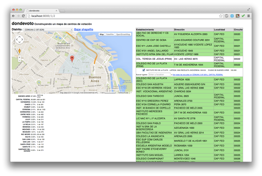The height and width of the screenshot is (176, 262).
Task: Click Bajar shapefile link
Action: coord(84,29)
